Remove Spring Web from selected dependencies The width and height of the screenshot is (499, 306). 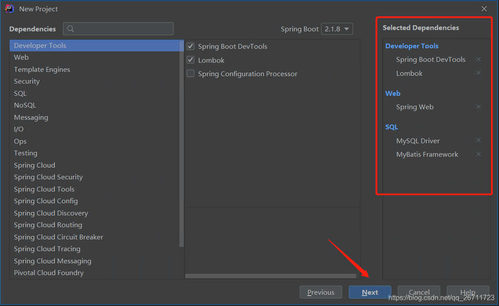coord(478,107)
